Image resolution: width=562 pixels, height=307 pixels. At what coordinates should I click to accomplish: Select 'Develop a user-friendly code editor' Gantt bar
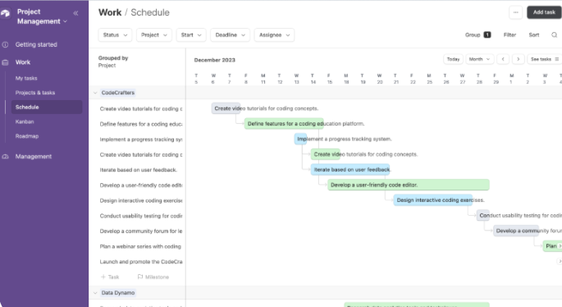[x=409, y=185]
